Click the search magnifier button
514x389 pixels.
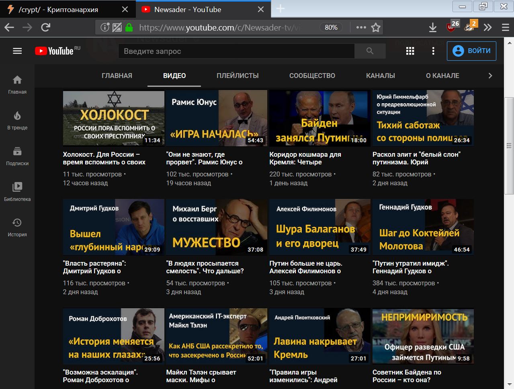370,51
